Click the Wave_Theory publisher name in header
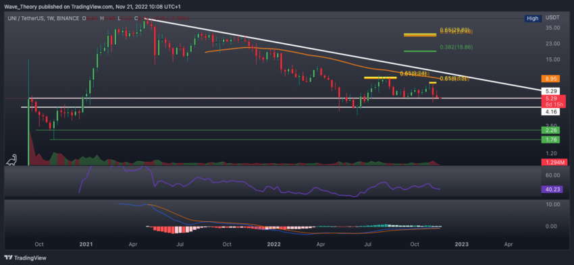Screen dimensions: 574x265 point(16,7)
